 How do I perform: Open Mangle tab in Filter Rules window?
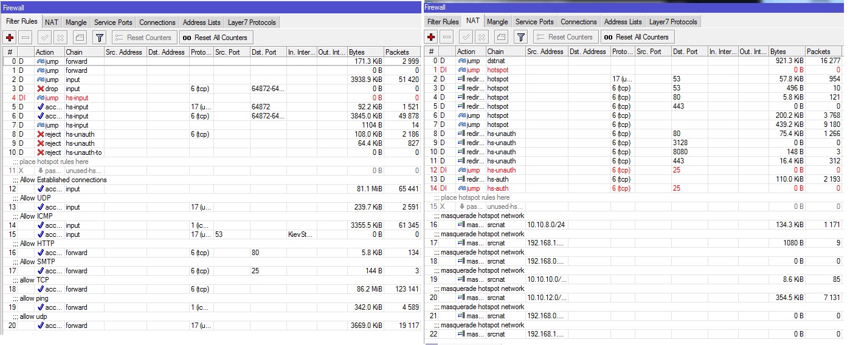pyautogui.click(x=76, y=22)
